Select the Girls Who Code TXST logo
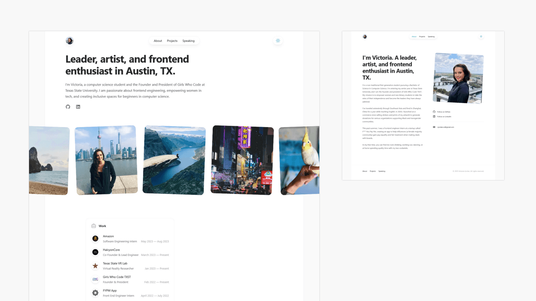This screenshot has width=536, height=301. (x=95, y=279)
